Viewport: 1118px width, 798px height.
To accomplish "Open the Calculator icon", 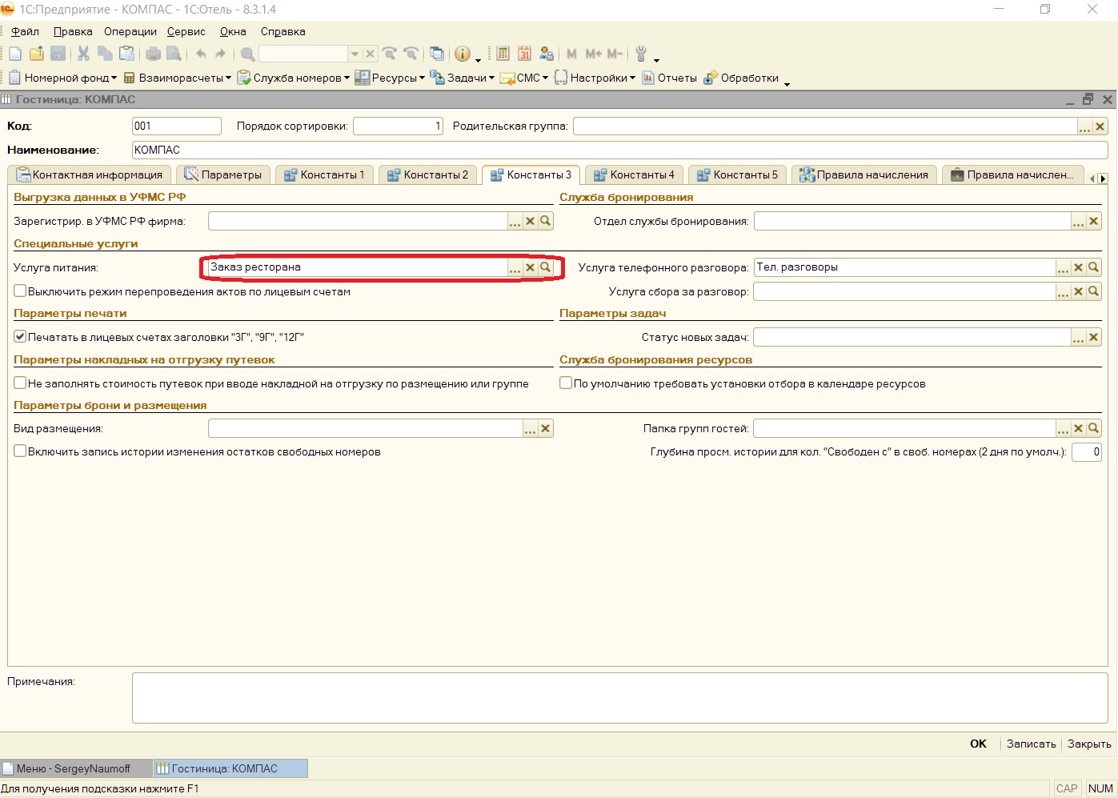I will (x=503, y=54).
